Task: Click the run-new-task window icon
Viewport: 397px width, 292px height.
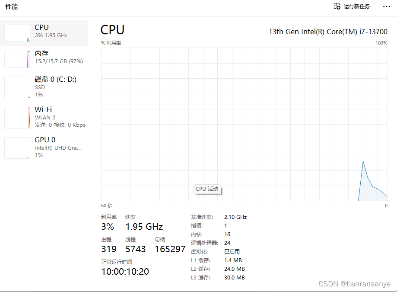Action: 337,6
